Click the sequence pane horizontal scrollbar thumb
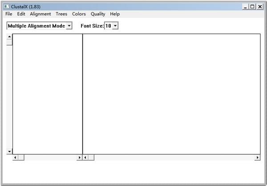The height and width of the screenshot is (186, 267). pos(91,158)
